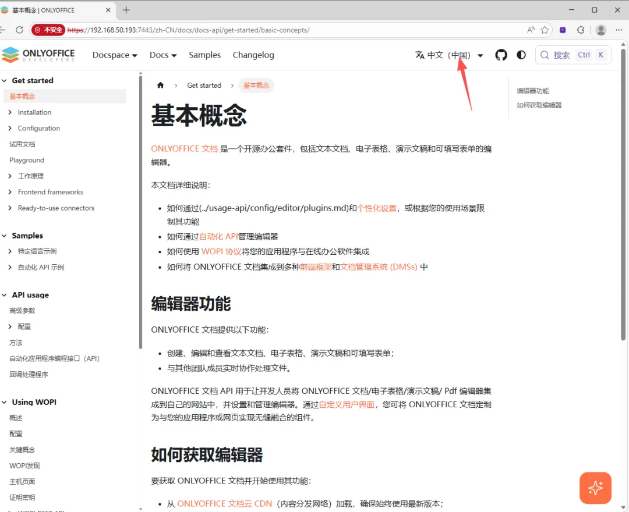
Task: Open 自动化应用程序编程接口 (API) sidebar item
Action: pos(55,358)
